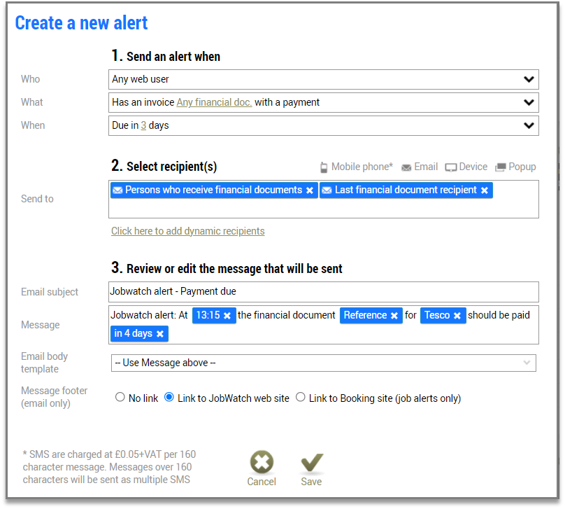This screenshot has width=565, height=509.
Task: Click the 'Send an alert when' heading
Action: pyautogui.click(x=173, y=57)
